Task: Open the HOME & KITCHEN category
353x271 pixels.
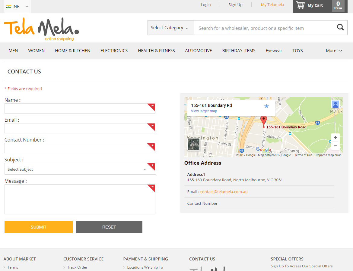Action: (x=72, y=51)
